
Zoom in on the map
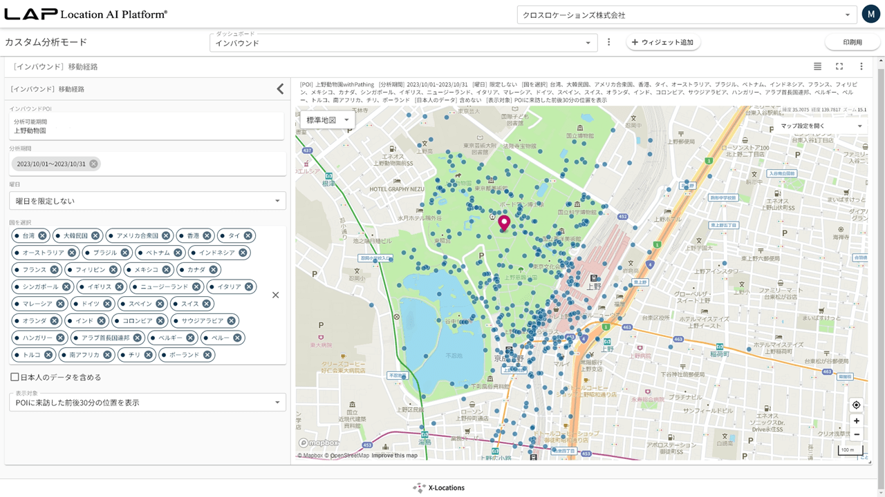856,420
